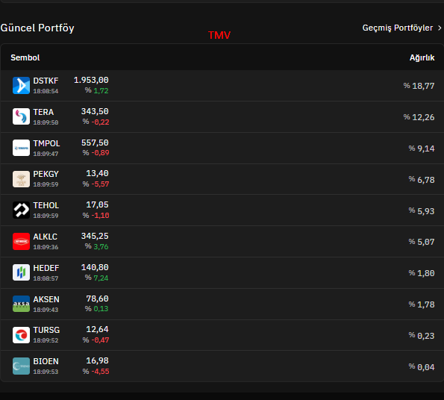The width and height of the screenshot is (444, 400).
Task: Click the weight value % 6,78
Action: click(x=422, y=180)
